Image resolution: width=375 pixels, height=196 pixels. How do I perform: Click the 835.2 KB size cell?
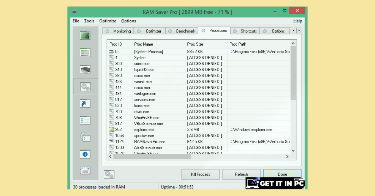coord(195,51)
